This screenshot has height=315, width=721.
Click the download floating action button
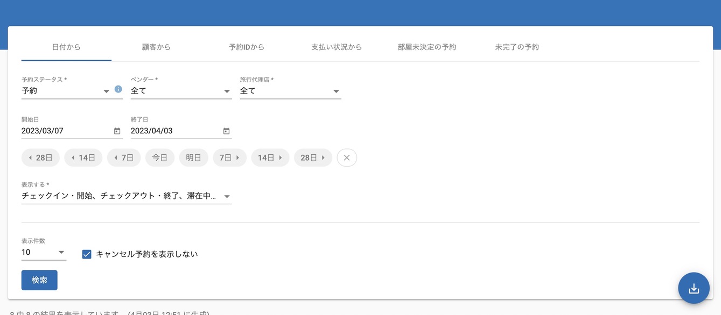694,289
